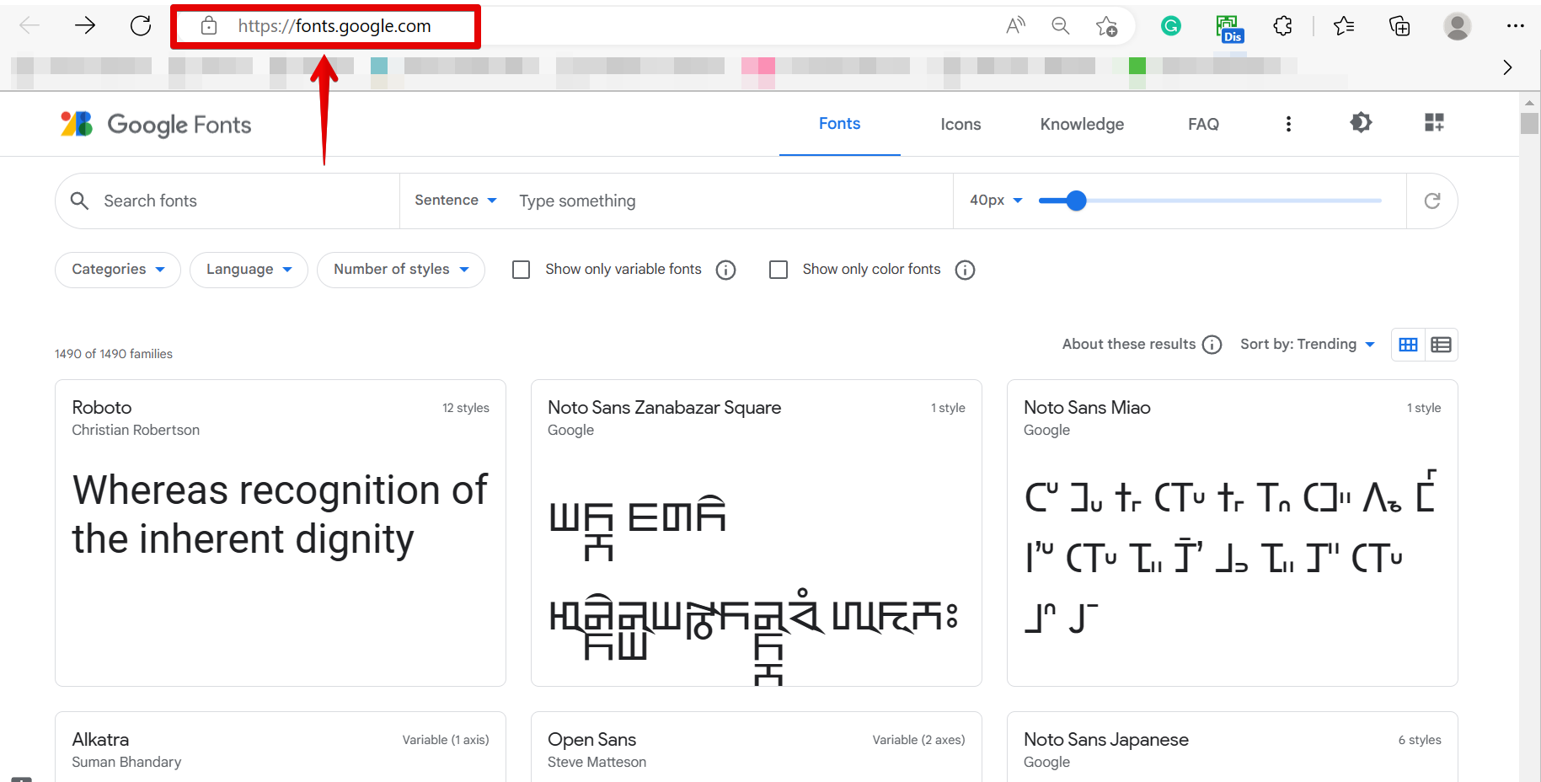Click 'Variable (2 axes)' on Open Sans
Viewport: 1541px width, 782px height.
tap(918, 740)
